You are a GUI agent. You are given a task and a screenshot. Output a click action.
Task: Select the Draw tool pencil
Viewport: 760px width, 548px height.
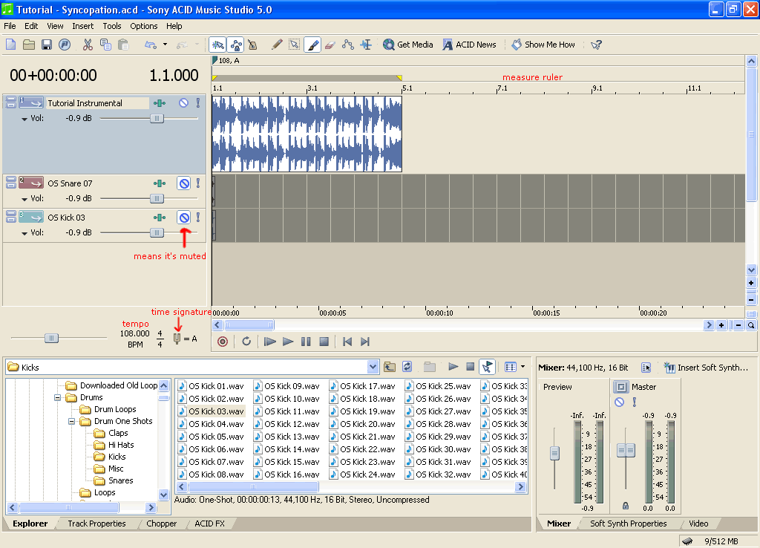(277, 45)
